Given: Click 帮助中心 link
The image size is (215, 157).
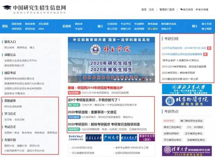Looking at the screenshot, I should [x=128, y=117].
